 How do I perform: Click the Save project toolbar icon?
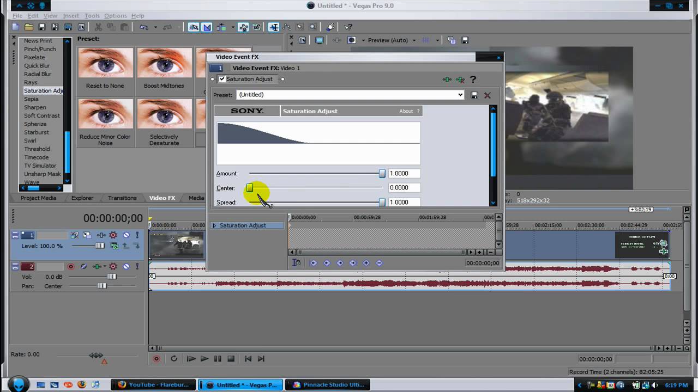point(41,27)
